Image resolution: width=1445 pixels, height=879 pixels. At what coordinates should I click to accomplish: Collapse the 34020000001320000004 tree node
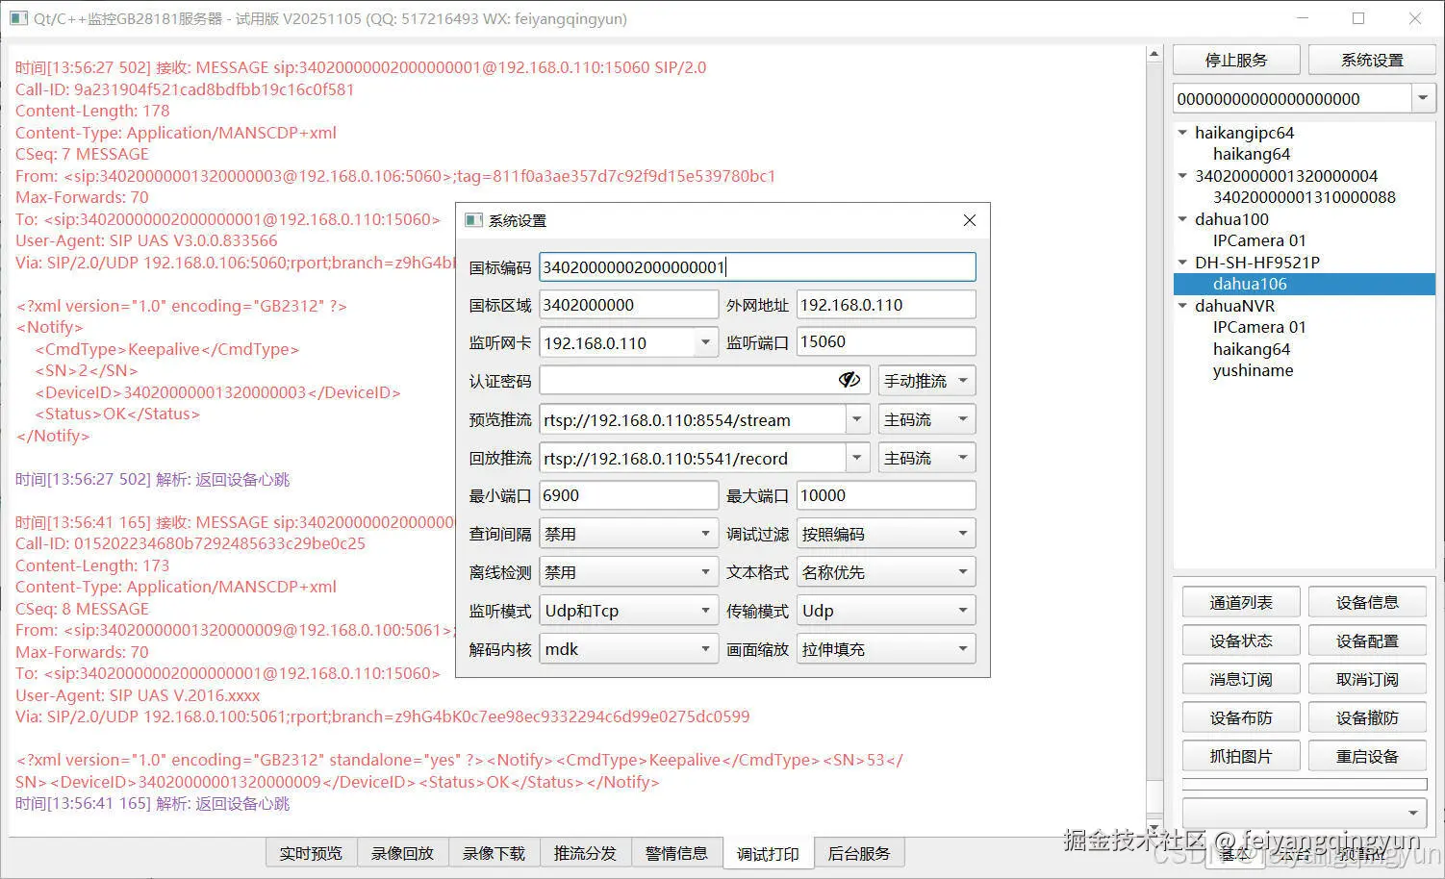pos(1182,175)
